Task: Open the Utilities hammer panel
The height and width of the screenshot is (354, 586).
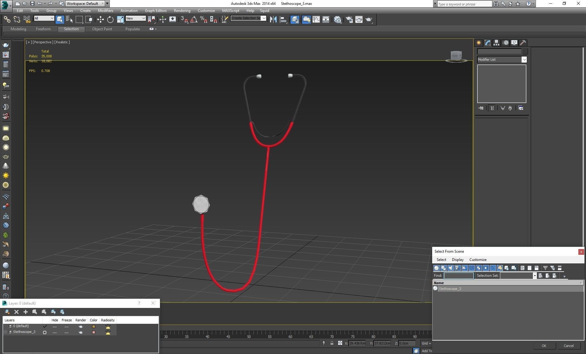Action: 523,43
